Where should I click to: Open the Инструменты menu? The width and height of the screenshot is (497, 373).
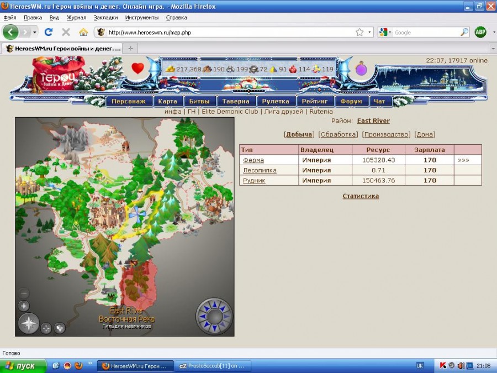pyautogui.click(x=142, y=18)
